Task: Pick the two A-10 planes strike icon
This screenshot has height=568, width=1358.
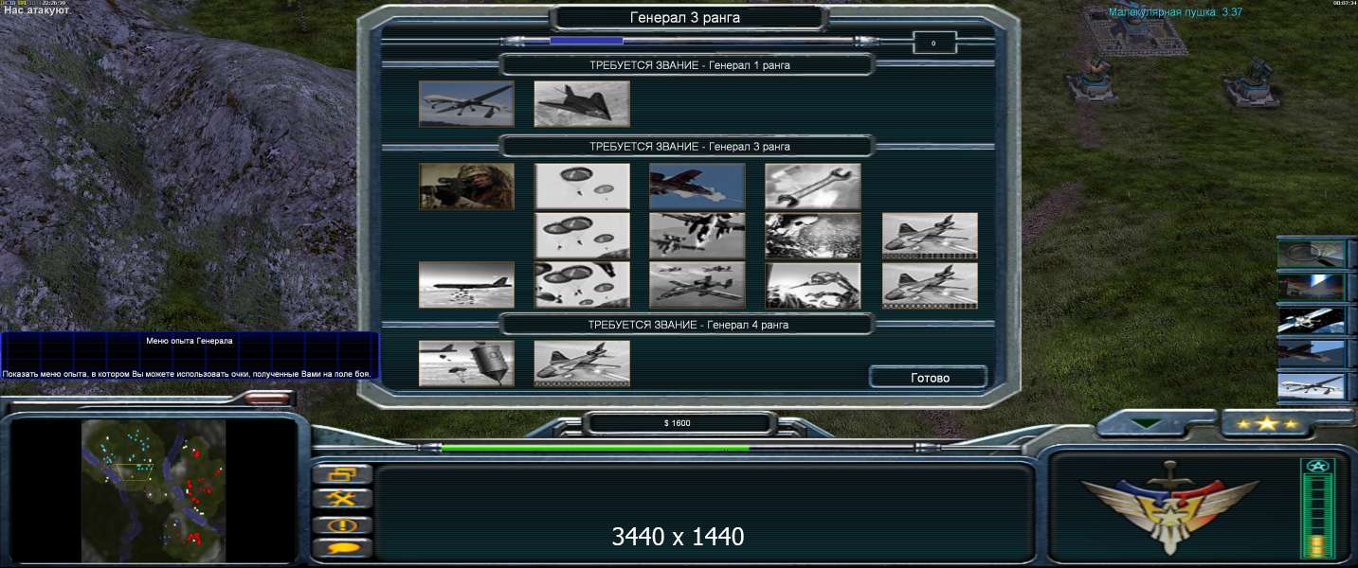Action: coord(697,236)
